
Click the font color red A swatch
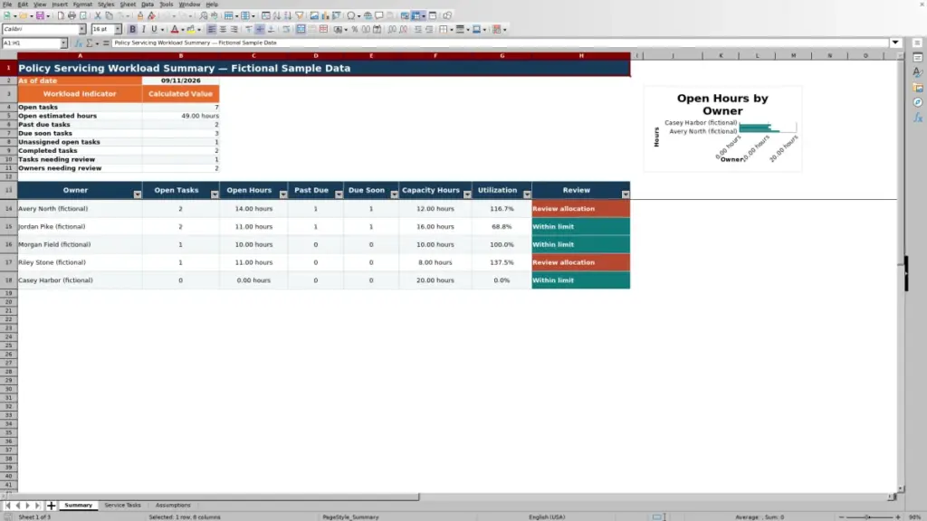[175, 30]
